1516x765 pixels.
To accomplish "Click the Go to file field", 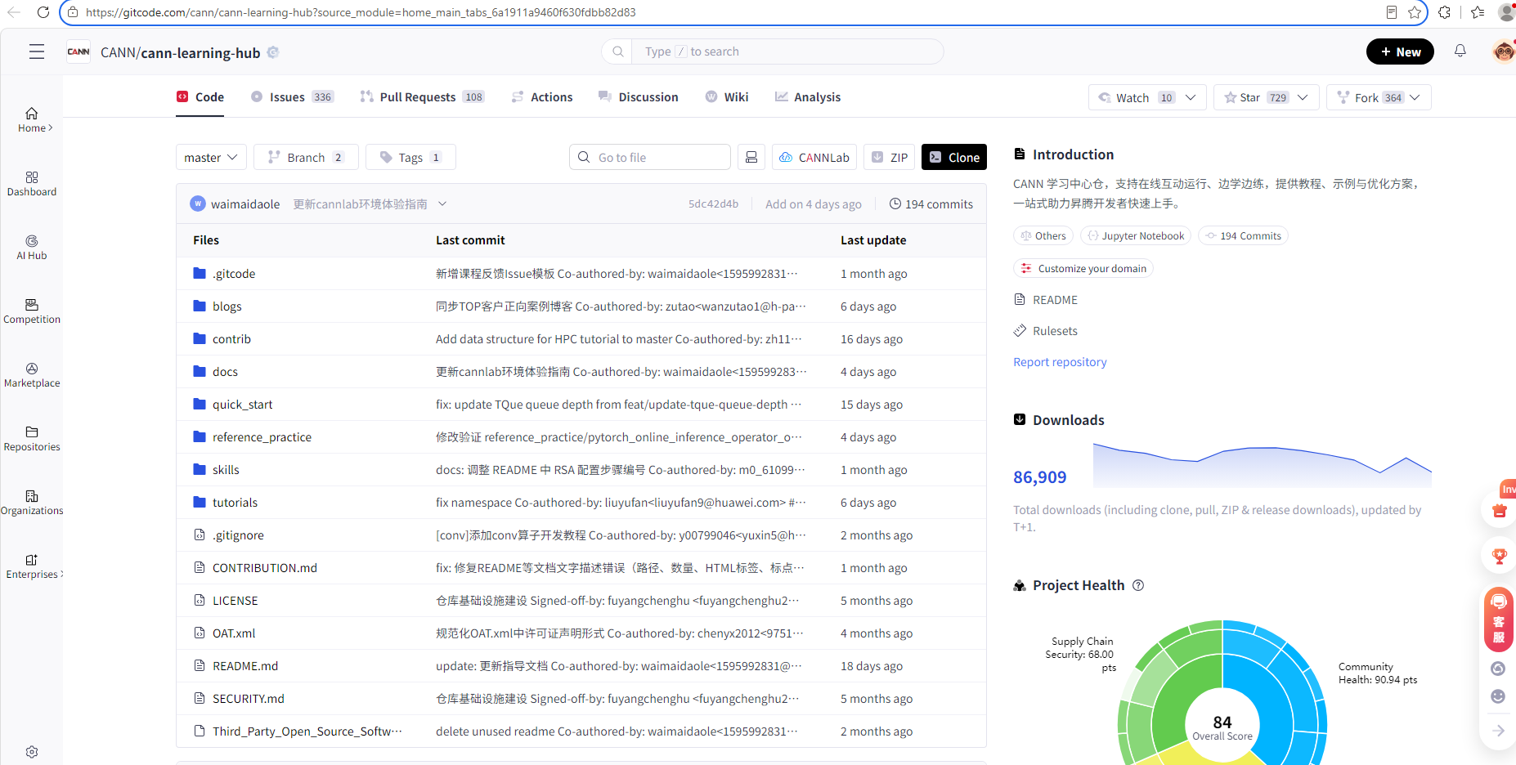I will point(650,157).
